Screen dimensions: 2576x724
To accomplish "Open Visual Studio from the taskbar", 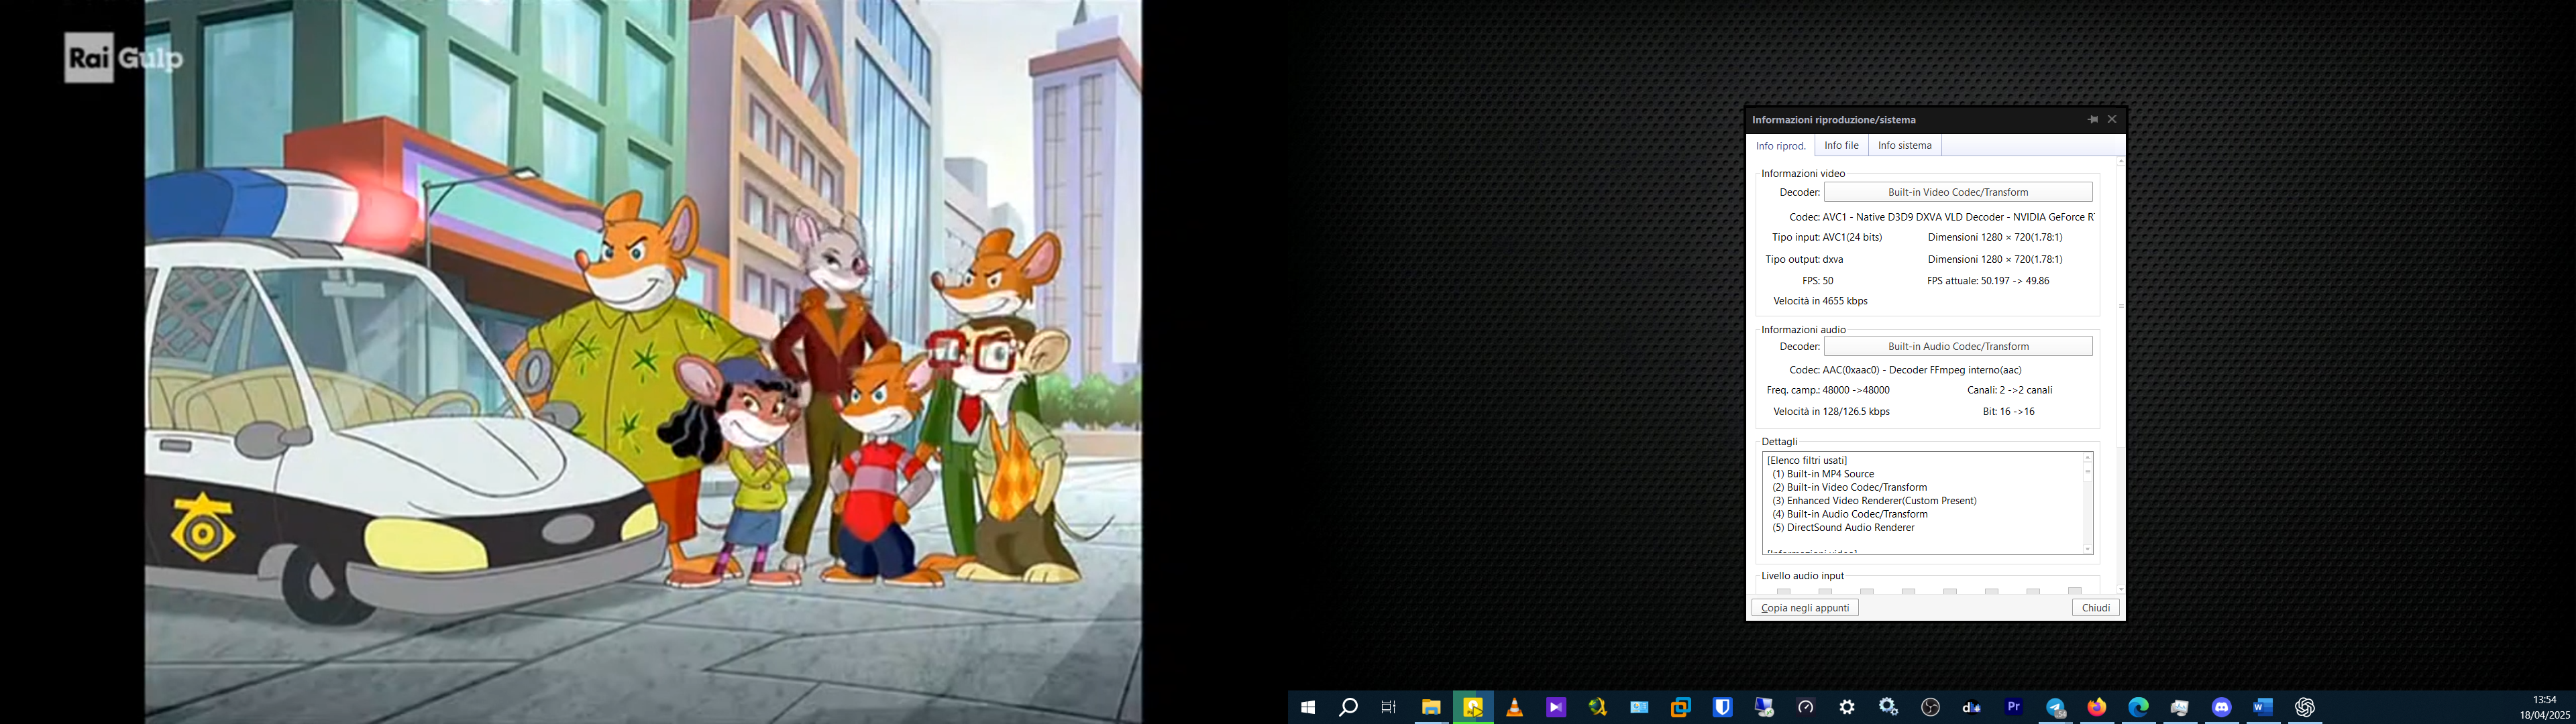I will click(1556, 707).
